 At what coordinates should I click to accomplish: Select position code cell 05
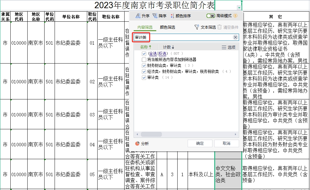92,174
